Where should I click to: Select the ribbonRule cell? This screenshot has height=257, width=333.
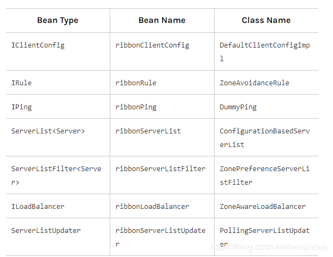click(x=136, y=83)
